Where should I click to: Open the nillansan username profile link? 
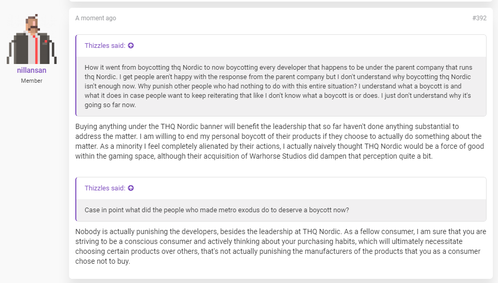tap(32, 70)
